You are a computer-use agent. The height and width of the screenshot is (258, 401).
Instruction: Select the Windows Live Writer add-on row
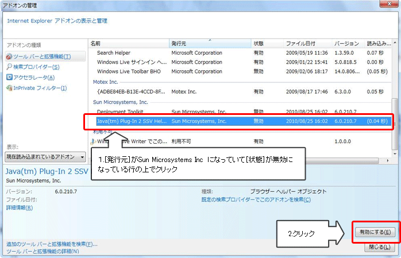click(x=240, y=141)
